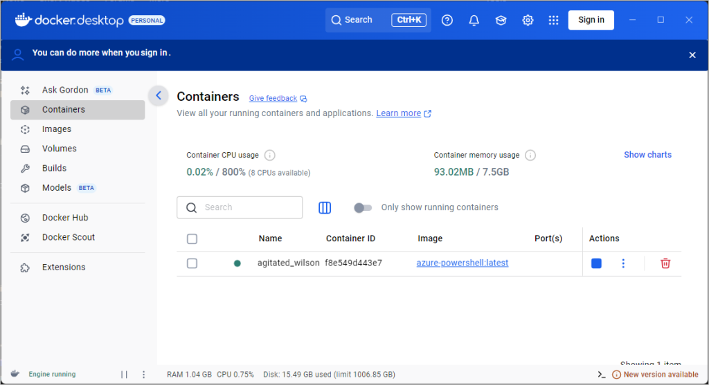Tick the checkbox for agitated_wilson row
Image resolution: width=709 pixels, height=385 pixels.
pyautogui.click(x=192, y=263)
